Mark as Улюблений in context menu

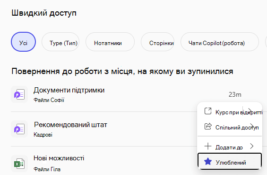230,162
